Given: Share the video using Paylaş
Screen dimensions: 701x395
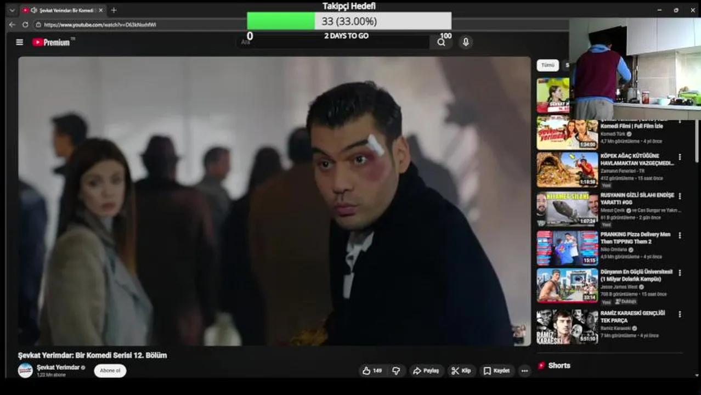Looking at the screenshot, I should [x=426, y=371].
